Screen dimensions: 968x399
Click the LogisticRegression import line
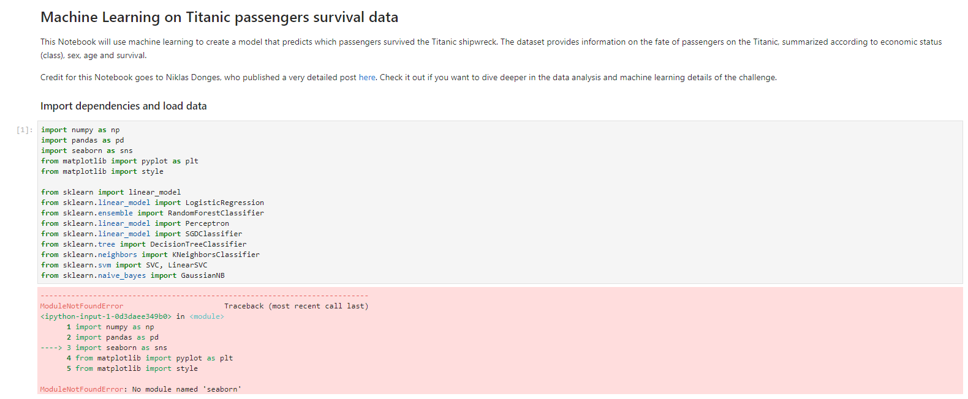pyautogui.click(x=153, y=203)
